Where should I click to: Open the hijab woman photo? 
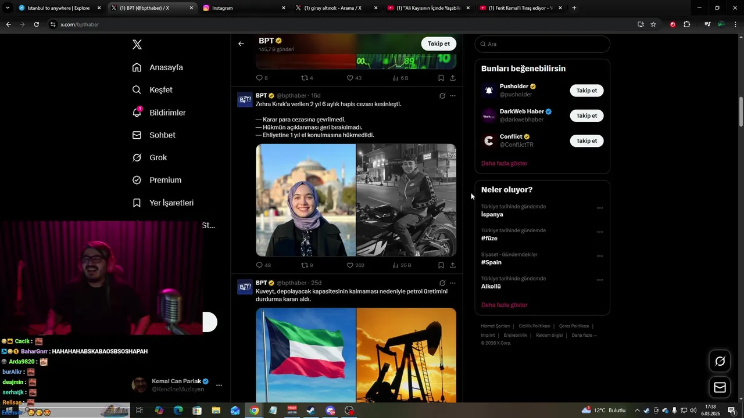(x=306, y=200)
